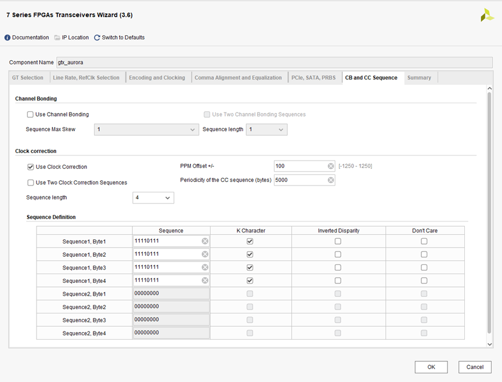Click the IP Location folder icon
Screen dimensions: 502x382
click(57, 38)
